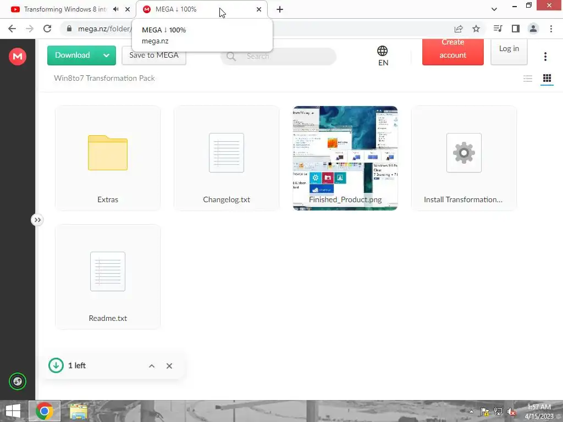Click the green Download button

(x=73, y=55)
